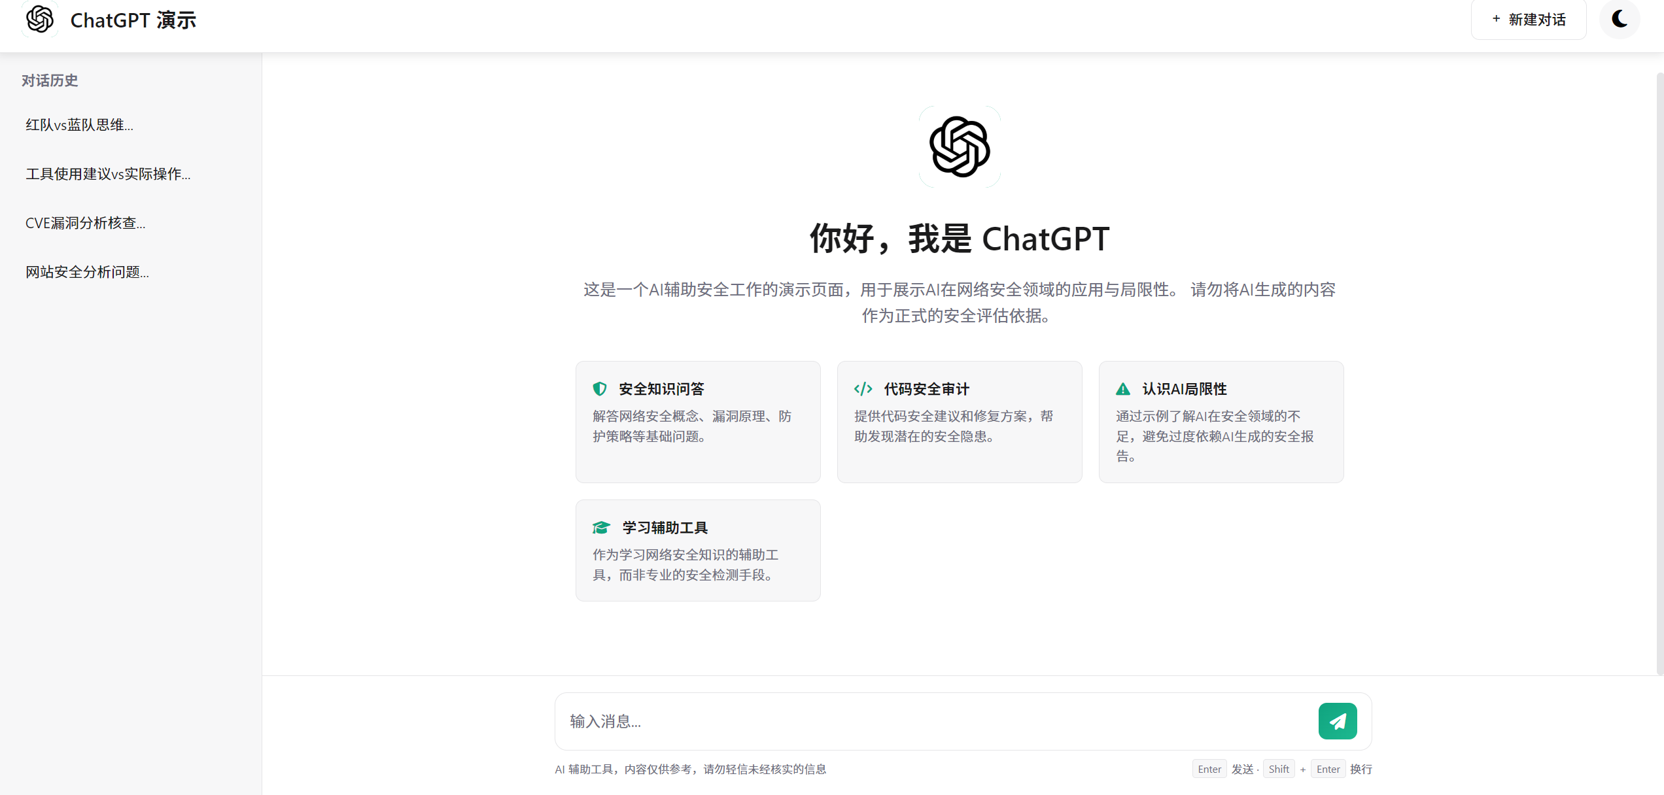
Task: Click the 你好，我是 ChatGPT greeting heading
Action: point(960,239)
